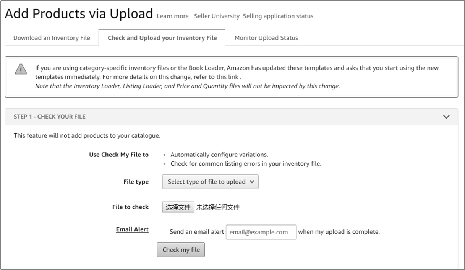Open the Monitor Upload Status tab
Viewport: 465px width, 270px height.
click(x=266, y=38)
